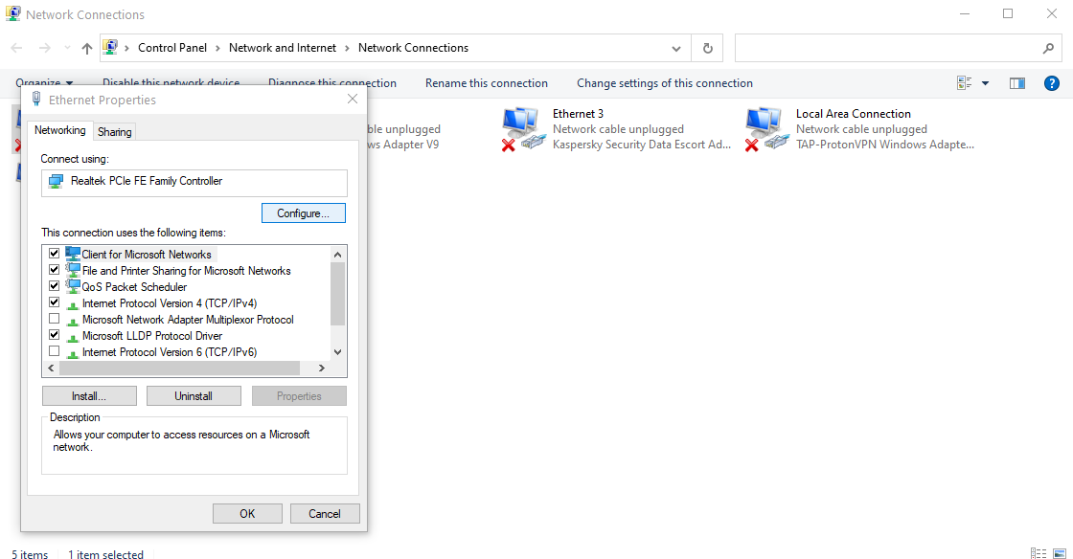Go up one folder level arrow
The width and height of the screenshot is (1073, 559).
click(x=87, y=48)
